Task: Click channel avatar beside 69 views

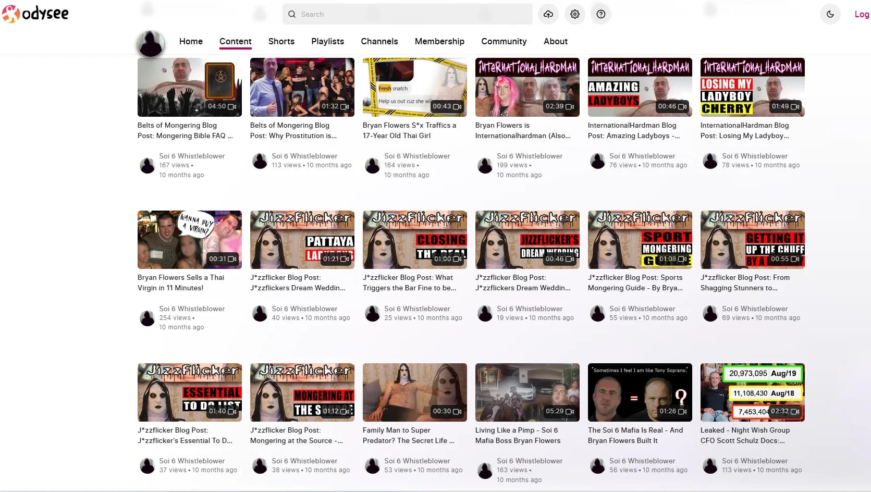Action: (x=710, y=313)
